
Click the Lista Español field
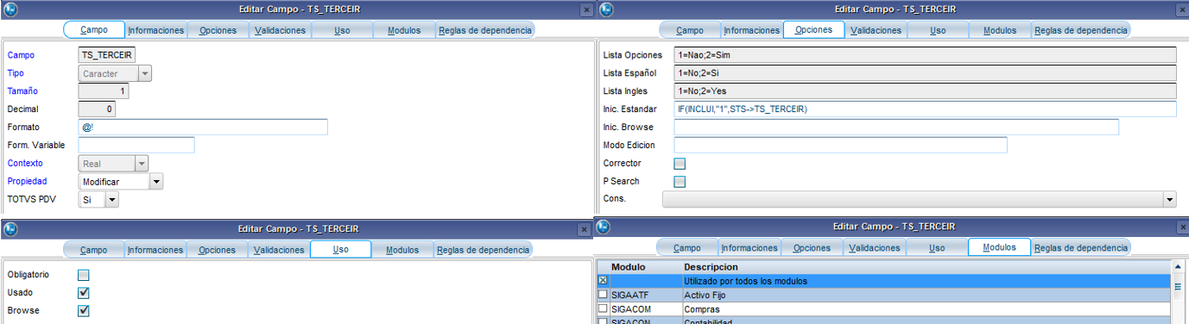tap(926, 73)
